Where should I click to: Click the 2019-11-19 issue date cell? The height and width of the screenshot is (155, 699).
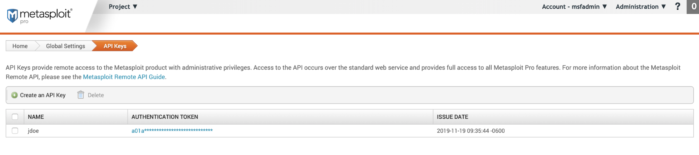click(x=471, y=131)
